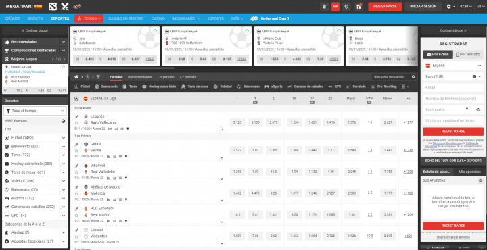This screenshot has width=487, height=250.
Task: Select the 10.2 odds for RCD Espanyol
Action: pyautogui.click(x=237, y=215)
